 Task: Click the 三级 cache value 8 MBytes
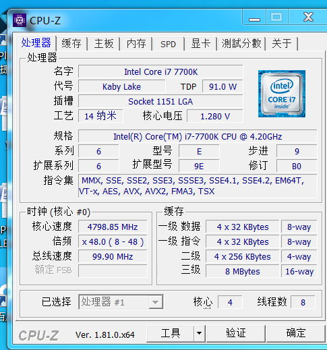click(x=243, y=271)
